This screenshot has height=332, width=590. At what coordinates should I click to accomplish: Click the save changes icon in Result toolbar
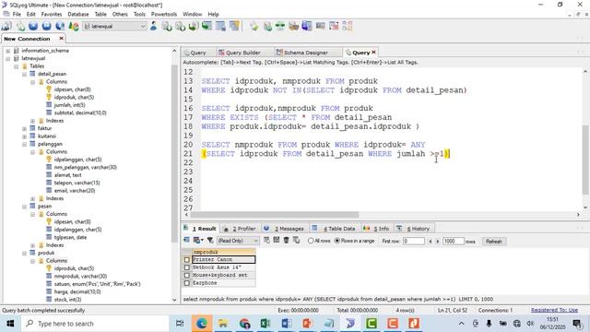[277, 240]
